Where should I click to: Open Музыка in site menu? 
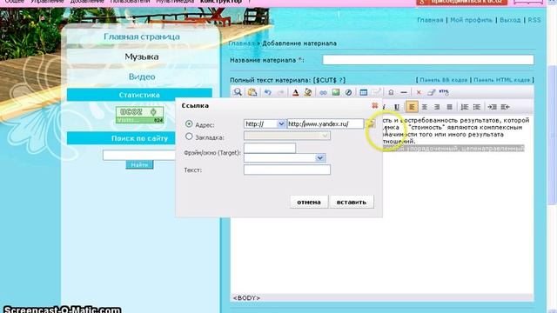[x=142, y=57]
